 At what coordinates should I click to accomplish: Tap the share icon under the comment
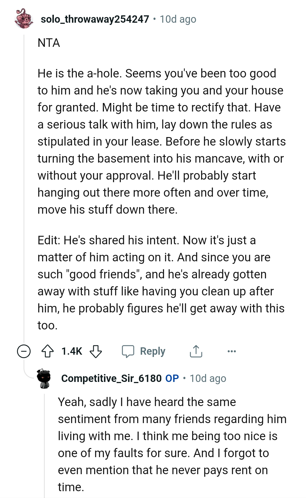click(196, 351)
